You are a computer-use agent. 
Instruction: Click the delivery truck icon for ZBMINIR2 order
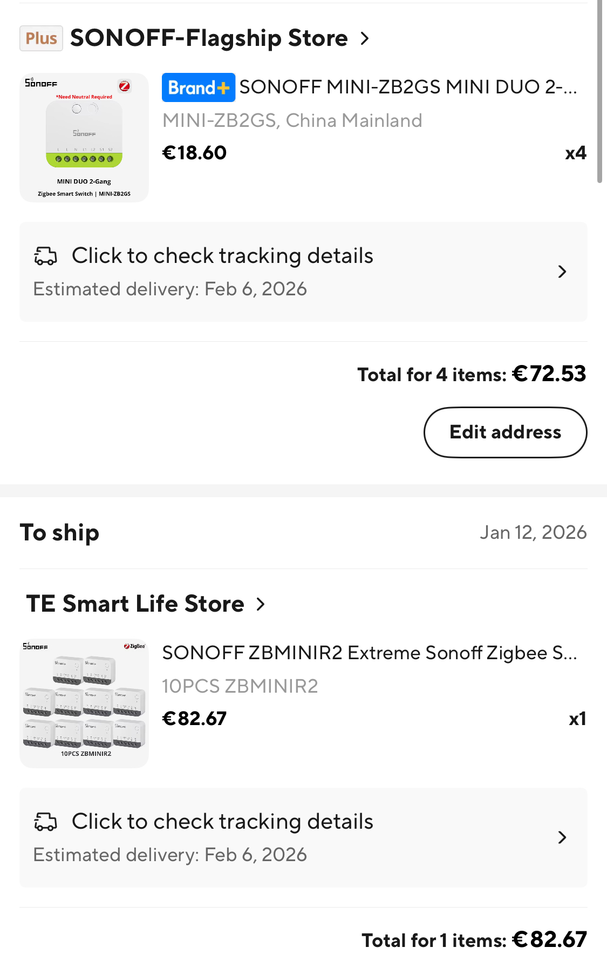pyautogui.click(x=46, y=822)
